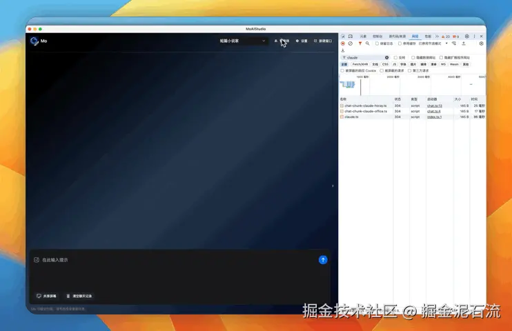Switch to 源代码/来源 Sources tab

pyautogui.click(x=397, y=37)
